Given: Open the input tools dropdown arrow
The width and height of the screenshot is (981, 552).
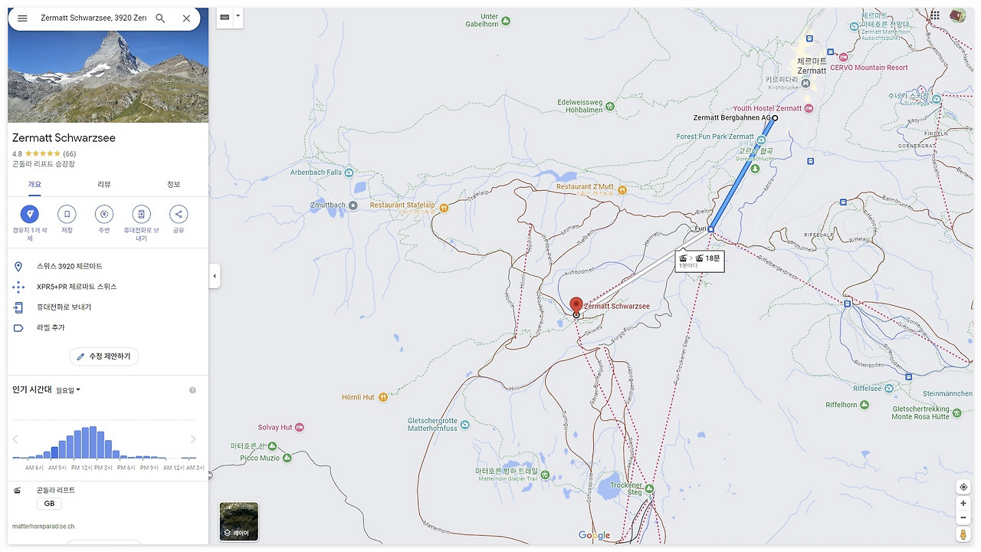Looking at the screenshot, I should (x=238, y=17).
